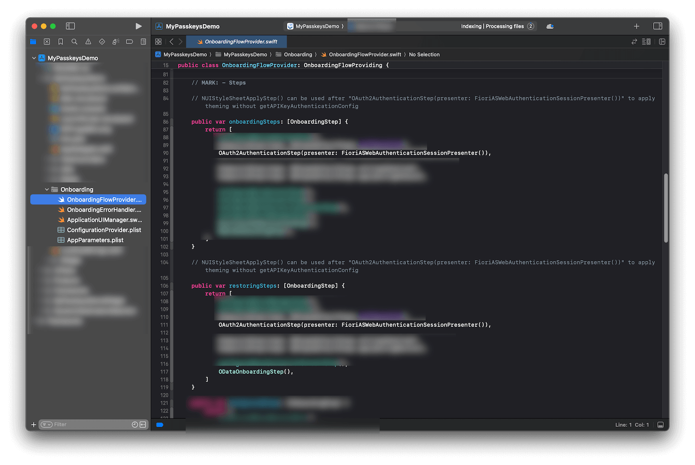Toggle the navigator sidebar visibility

tap(70, 26)
